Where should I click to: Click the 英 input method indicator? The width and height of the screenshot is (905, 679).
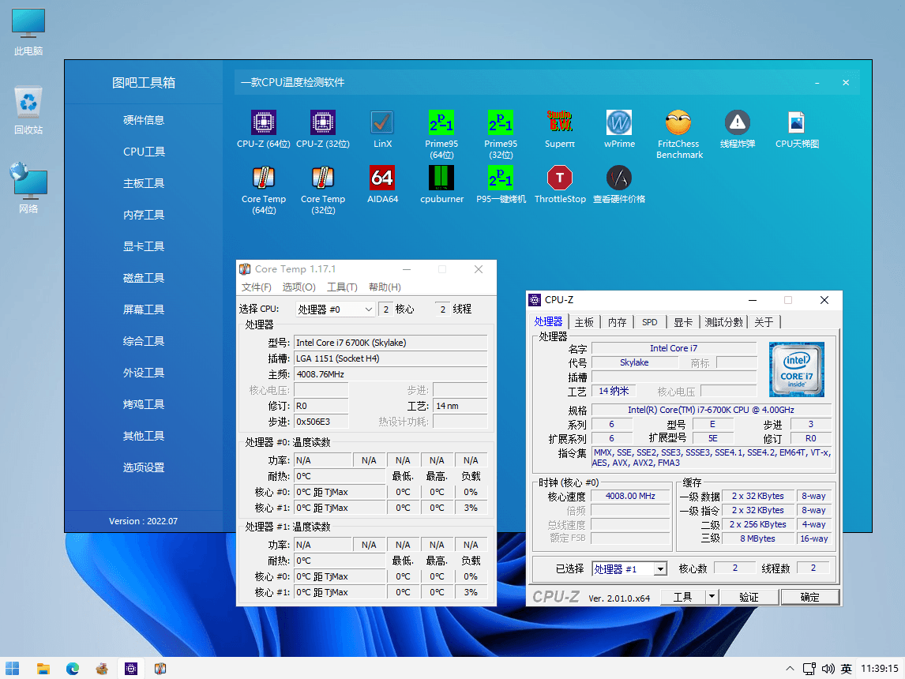click(x=846, y=669)
